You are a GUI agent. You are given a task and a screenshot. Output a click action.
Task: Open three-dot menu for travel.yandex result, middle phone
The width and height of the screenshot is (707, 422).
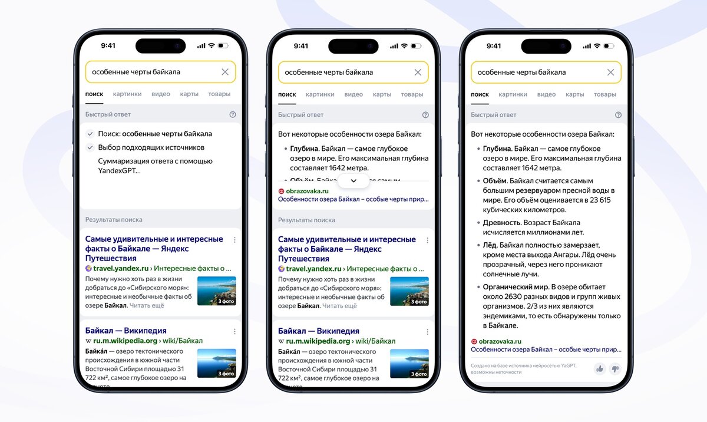[427, 240]
